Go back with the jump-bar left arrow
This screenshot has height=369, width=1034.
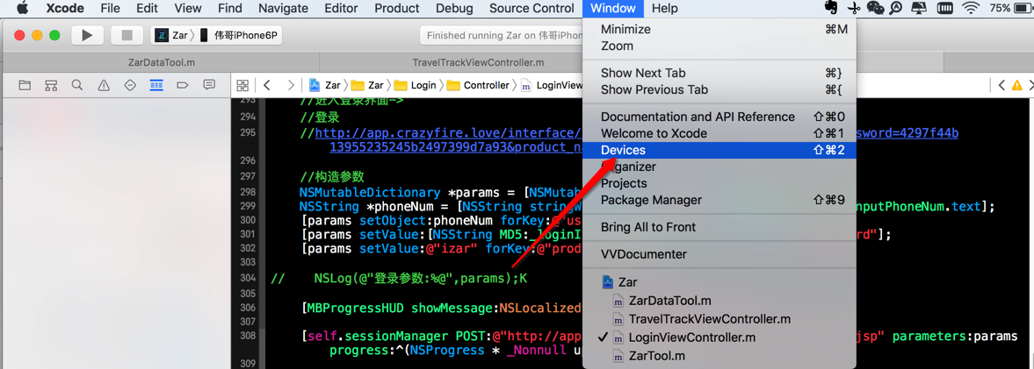266,85
